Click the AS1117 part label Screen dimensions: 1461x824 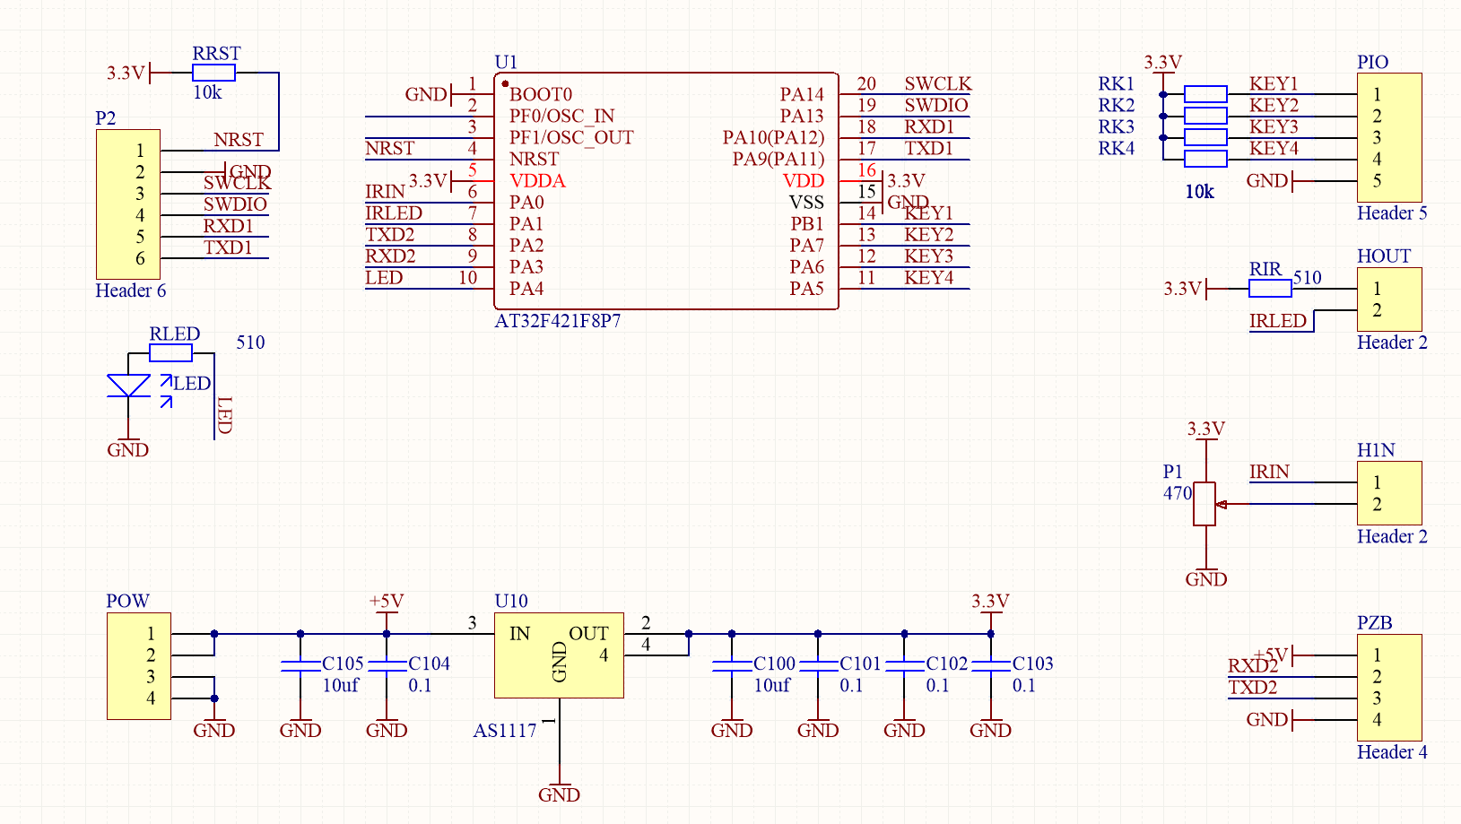[x=505, y=730]
